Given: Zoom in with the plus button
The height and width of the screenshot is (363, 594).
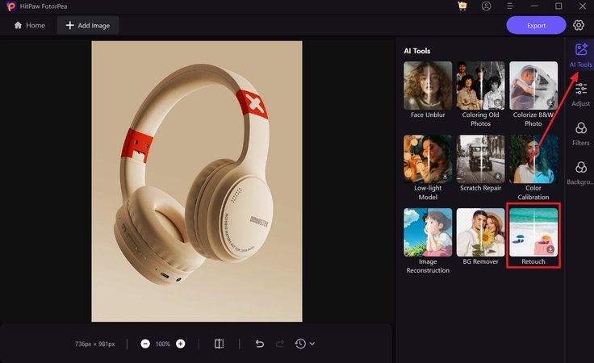Looking at the screenshot, I should 180,344.
